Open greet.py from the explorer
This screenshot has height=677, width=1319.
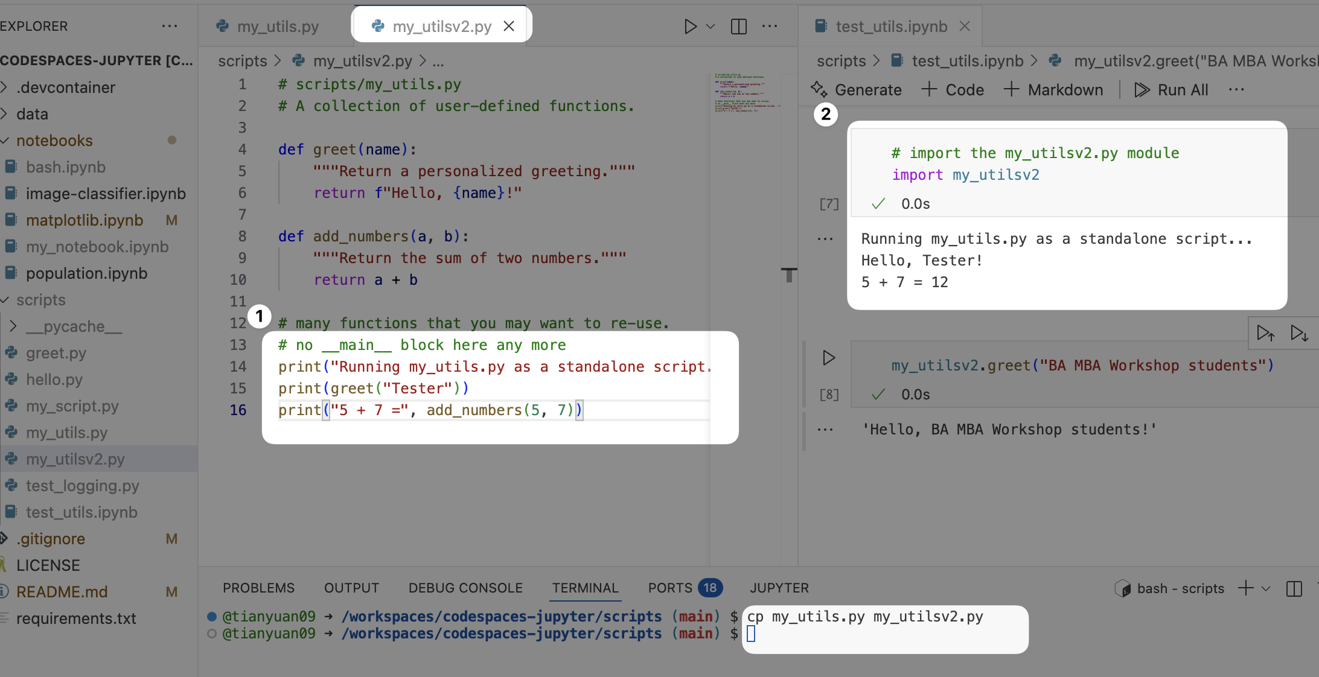[56, 353]
